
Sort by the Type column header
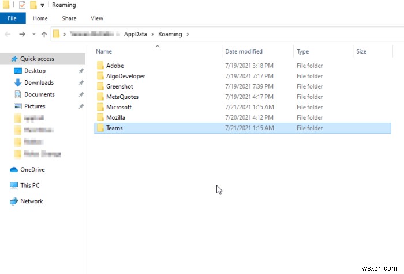tap(303, 51)
